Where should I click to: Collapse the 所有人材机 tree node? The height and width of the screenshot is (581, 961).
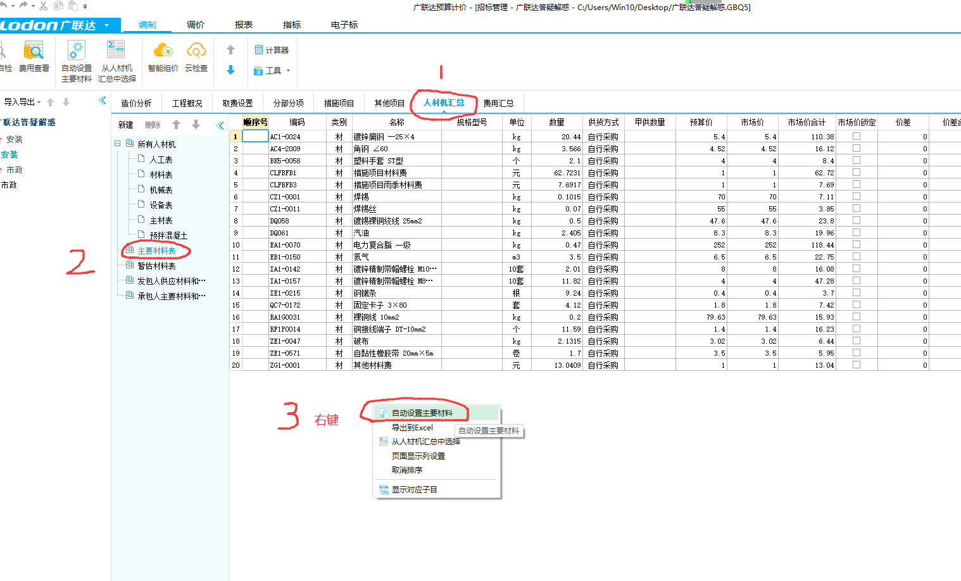click(x=117, y=144)
